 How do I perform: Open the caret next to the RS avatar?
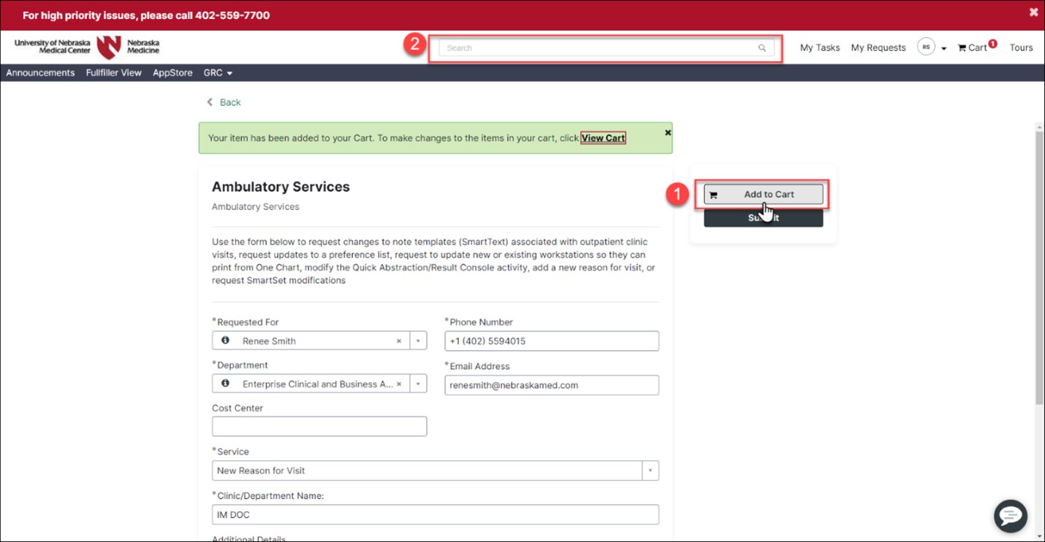(943, 47)
